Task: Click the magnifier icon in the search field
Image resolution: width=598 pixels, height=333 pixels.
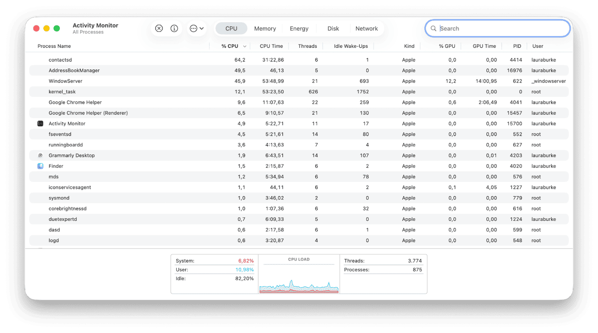Action: pos(433,28)
